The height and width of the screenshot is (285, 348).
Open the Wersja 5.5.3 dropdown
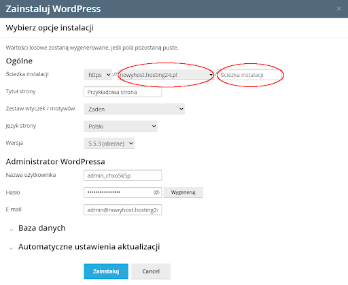point(109,144)
